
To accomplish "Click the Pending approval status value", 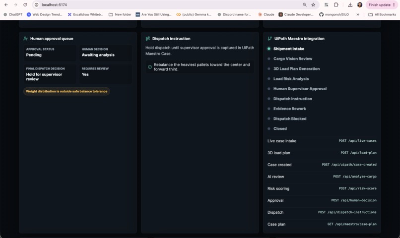I will pos(34,55).
